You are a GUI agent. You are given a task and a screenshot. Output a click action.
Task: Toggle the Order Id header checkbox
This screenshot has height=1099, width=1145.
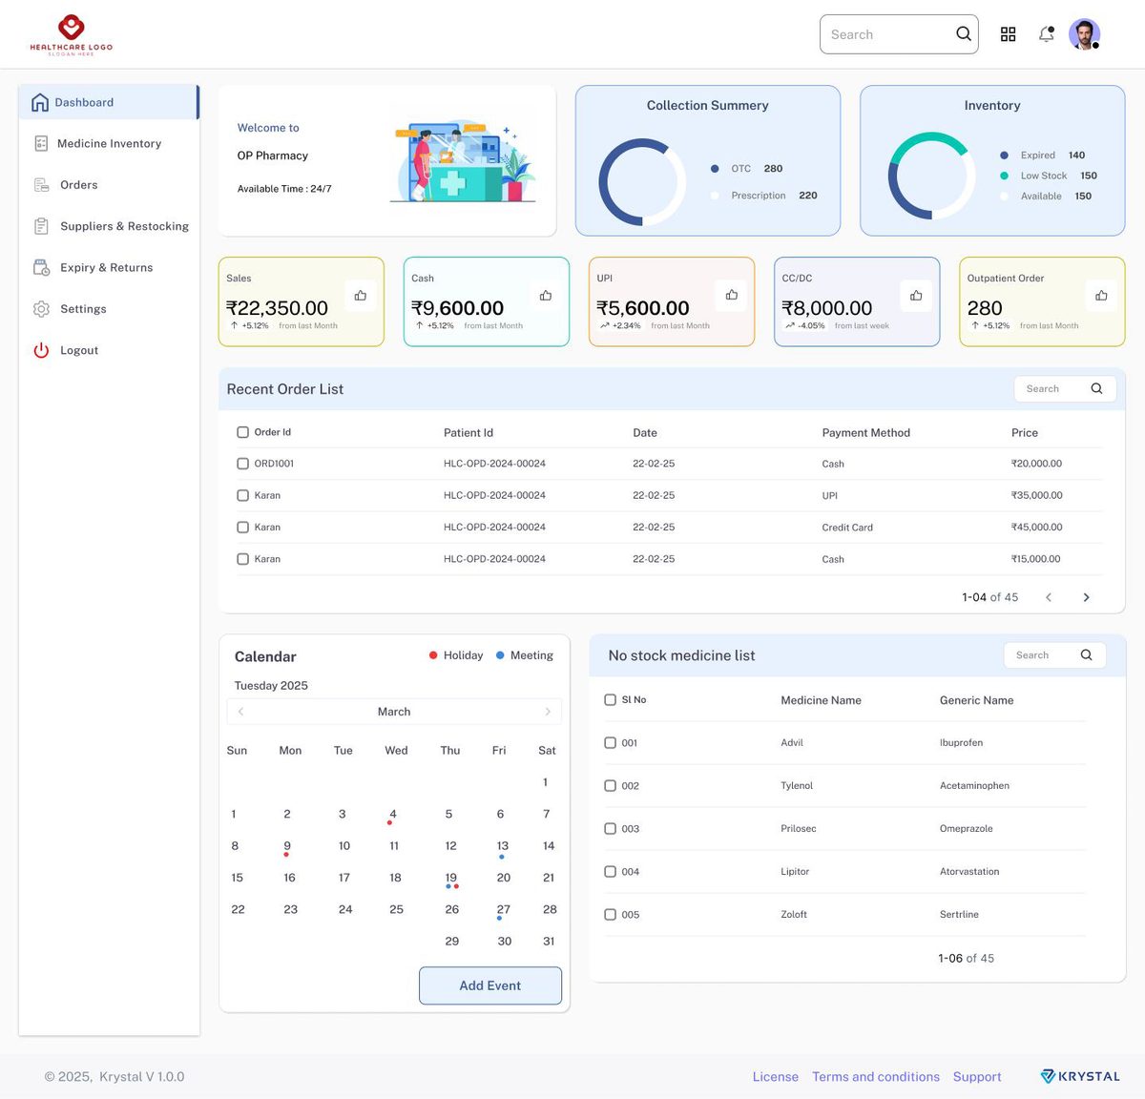242,432
